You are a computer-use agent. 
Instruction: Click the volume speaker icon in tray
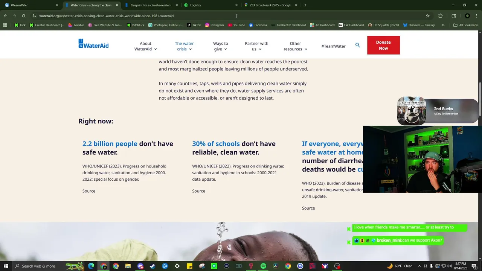pyautogui.click(x=449, y=266)
